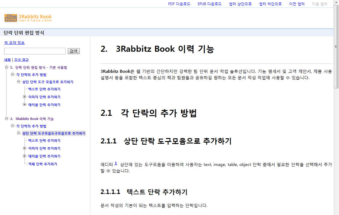
Task: Click the vertical scrollbar thumb on the right
Action: [336, 46]
